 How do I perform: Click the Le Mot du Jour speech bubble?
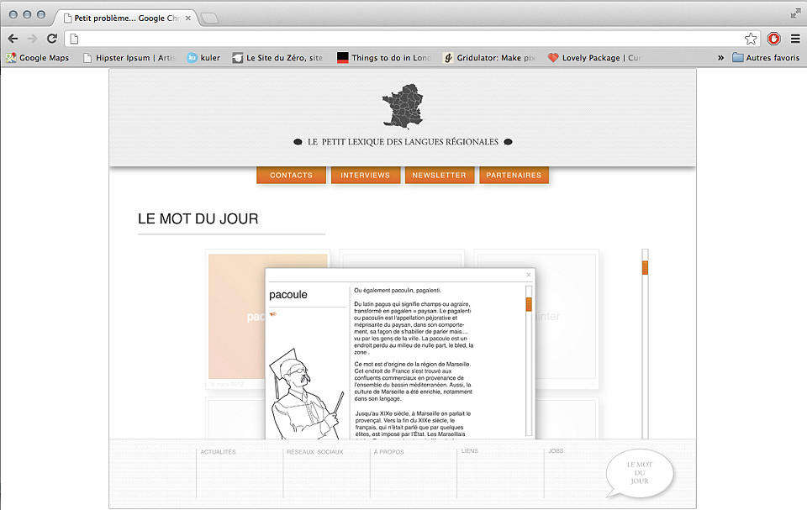[x=640, y=474]
